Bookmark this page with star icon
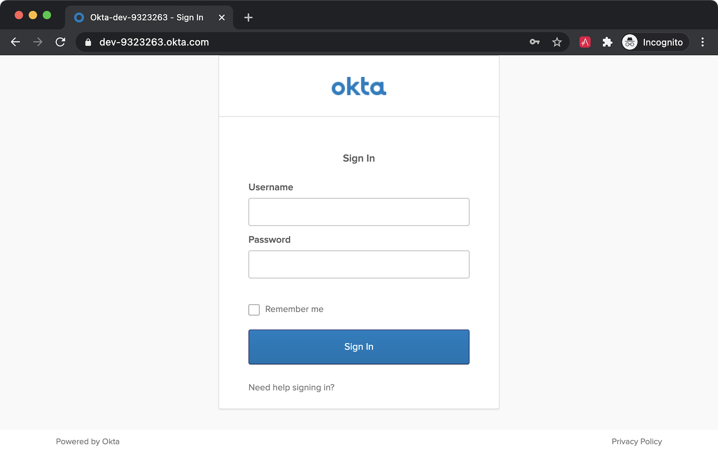The width and height of the screenshot is (718, 454). pyautogui.click(x=557, y=42)
